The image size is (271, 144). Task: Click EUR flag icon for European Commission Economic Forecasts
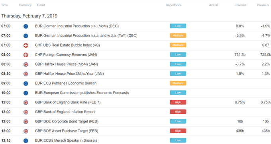pos(26,93)
